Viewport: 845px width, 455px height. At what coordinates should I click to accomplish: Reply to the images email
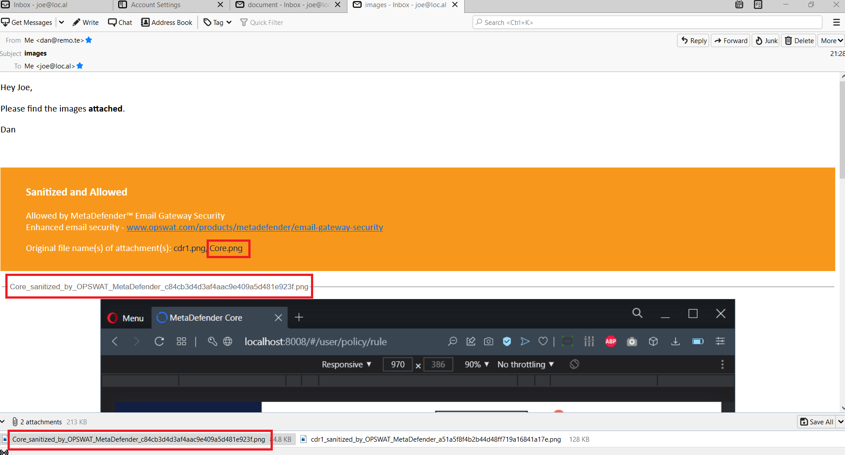coord(694,40)
